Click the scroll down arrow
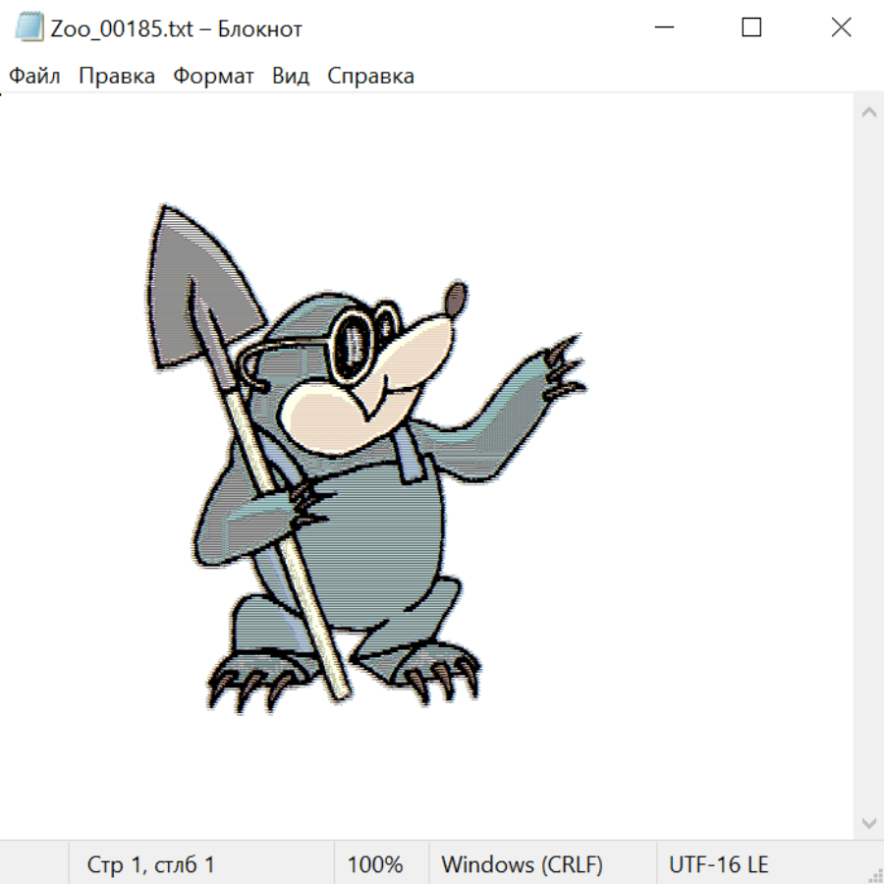 pos(868,822)
